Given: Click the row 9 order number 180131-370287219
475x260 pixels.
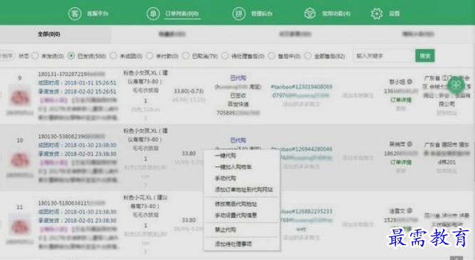Looking at the screenshot, I should (71, 74).
